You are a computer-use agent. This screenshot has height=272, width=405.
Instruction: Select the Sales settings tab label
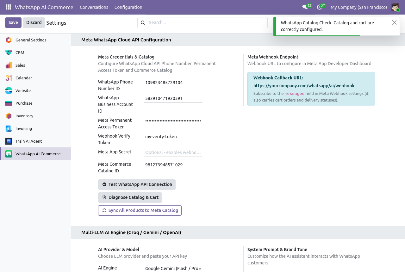pos(20,65)
